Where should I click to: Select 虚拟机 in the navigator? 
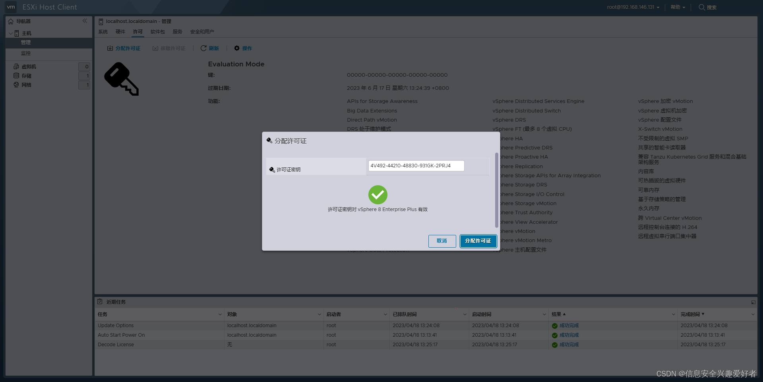pyautogui.click(x=29, y=66)
